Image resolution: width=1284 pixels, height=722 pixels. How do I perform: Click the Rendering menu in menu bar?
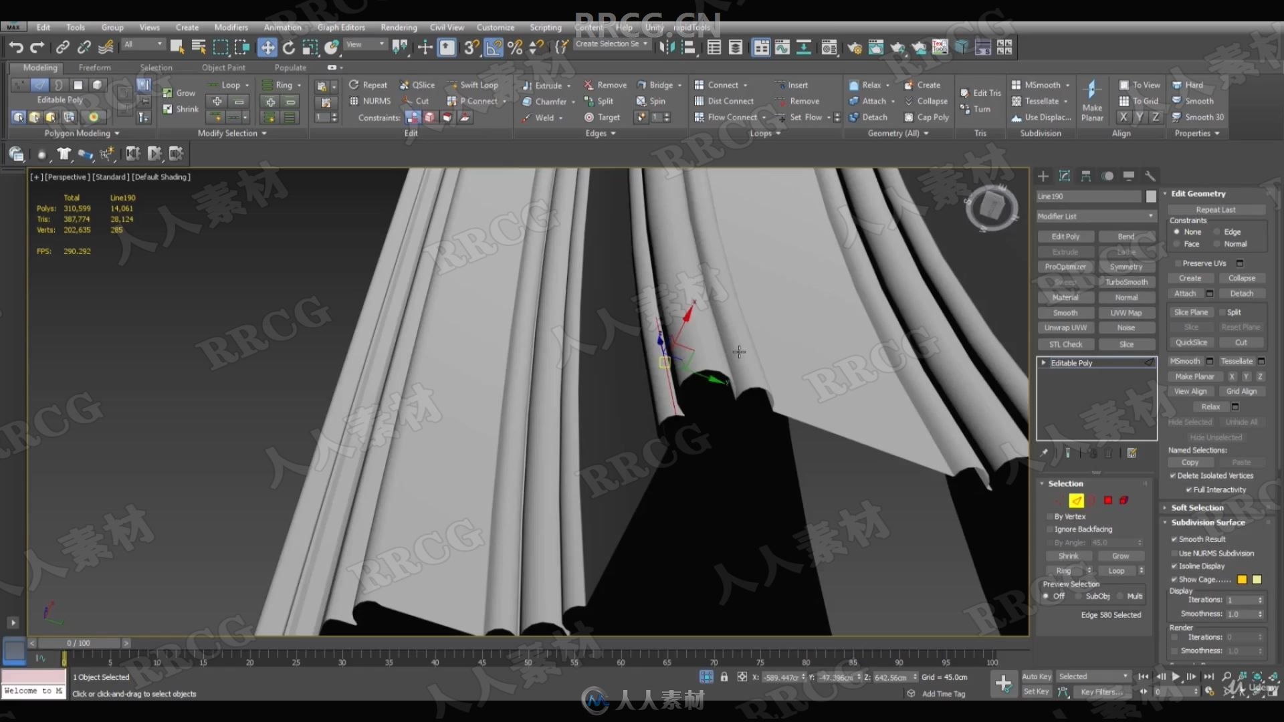tap(399, 27)
